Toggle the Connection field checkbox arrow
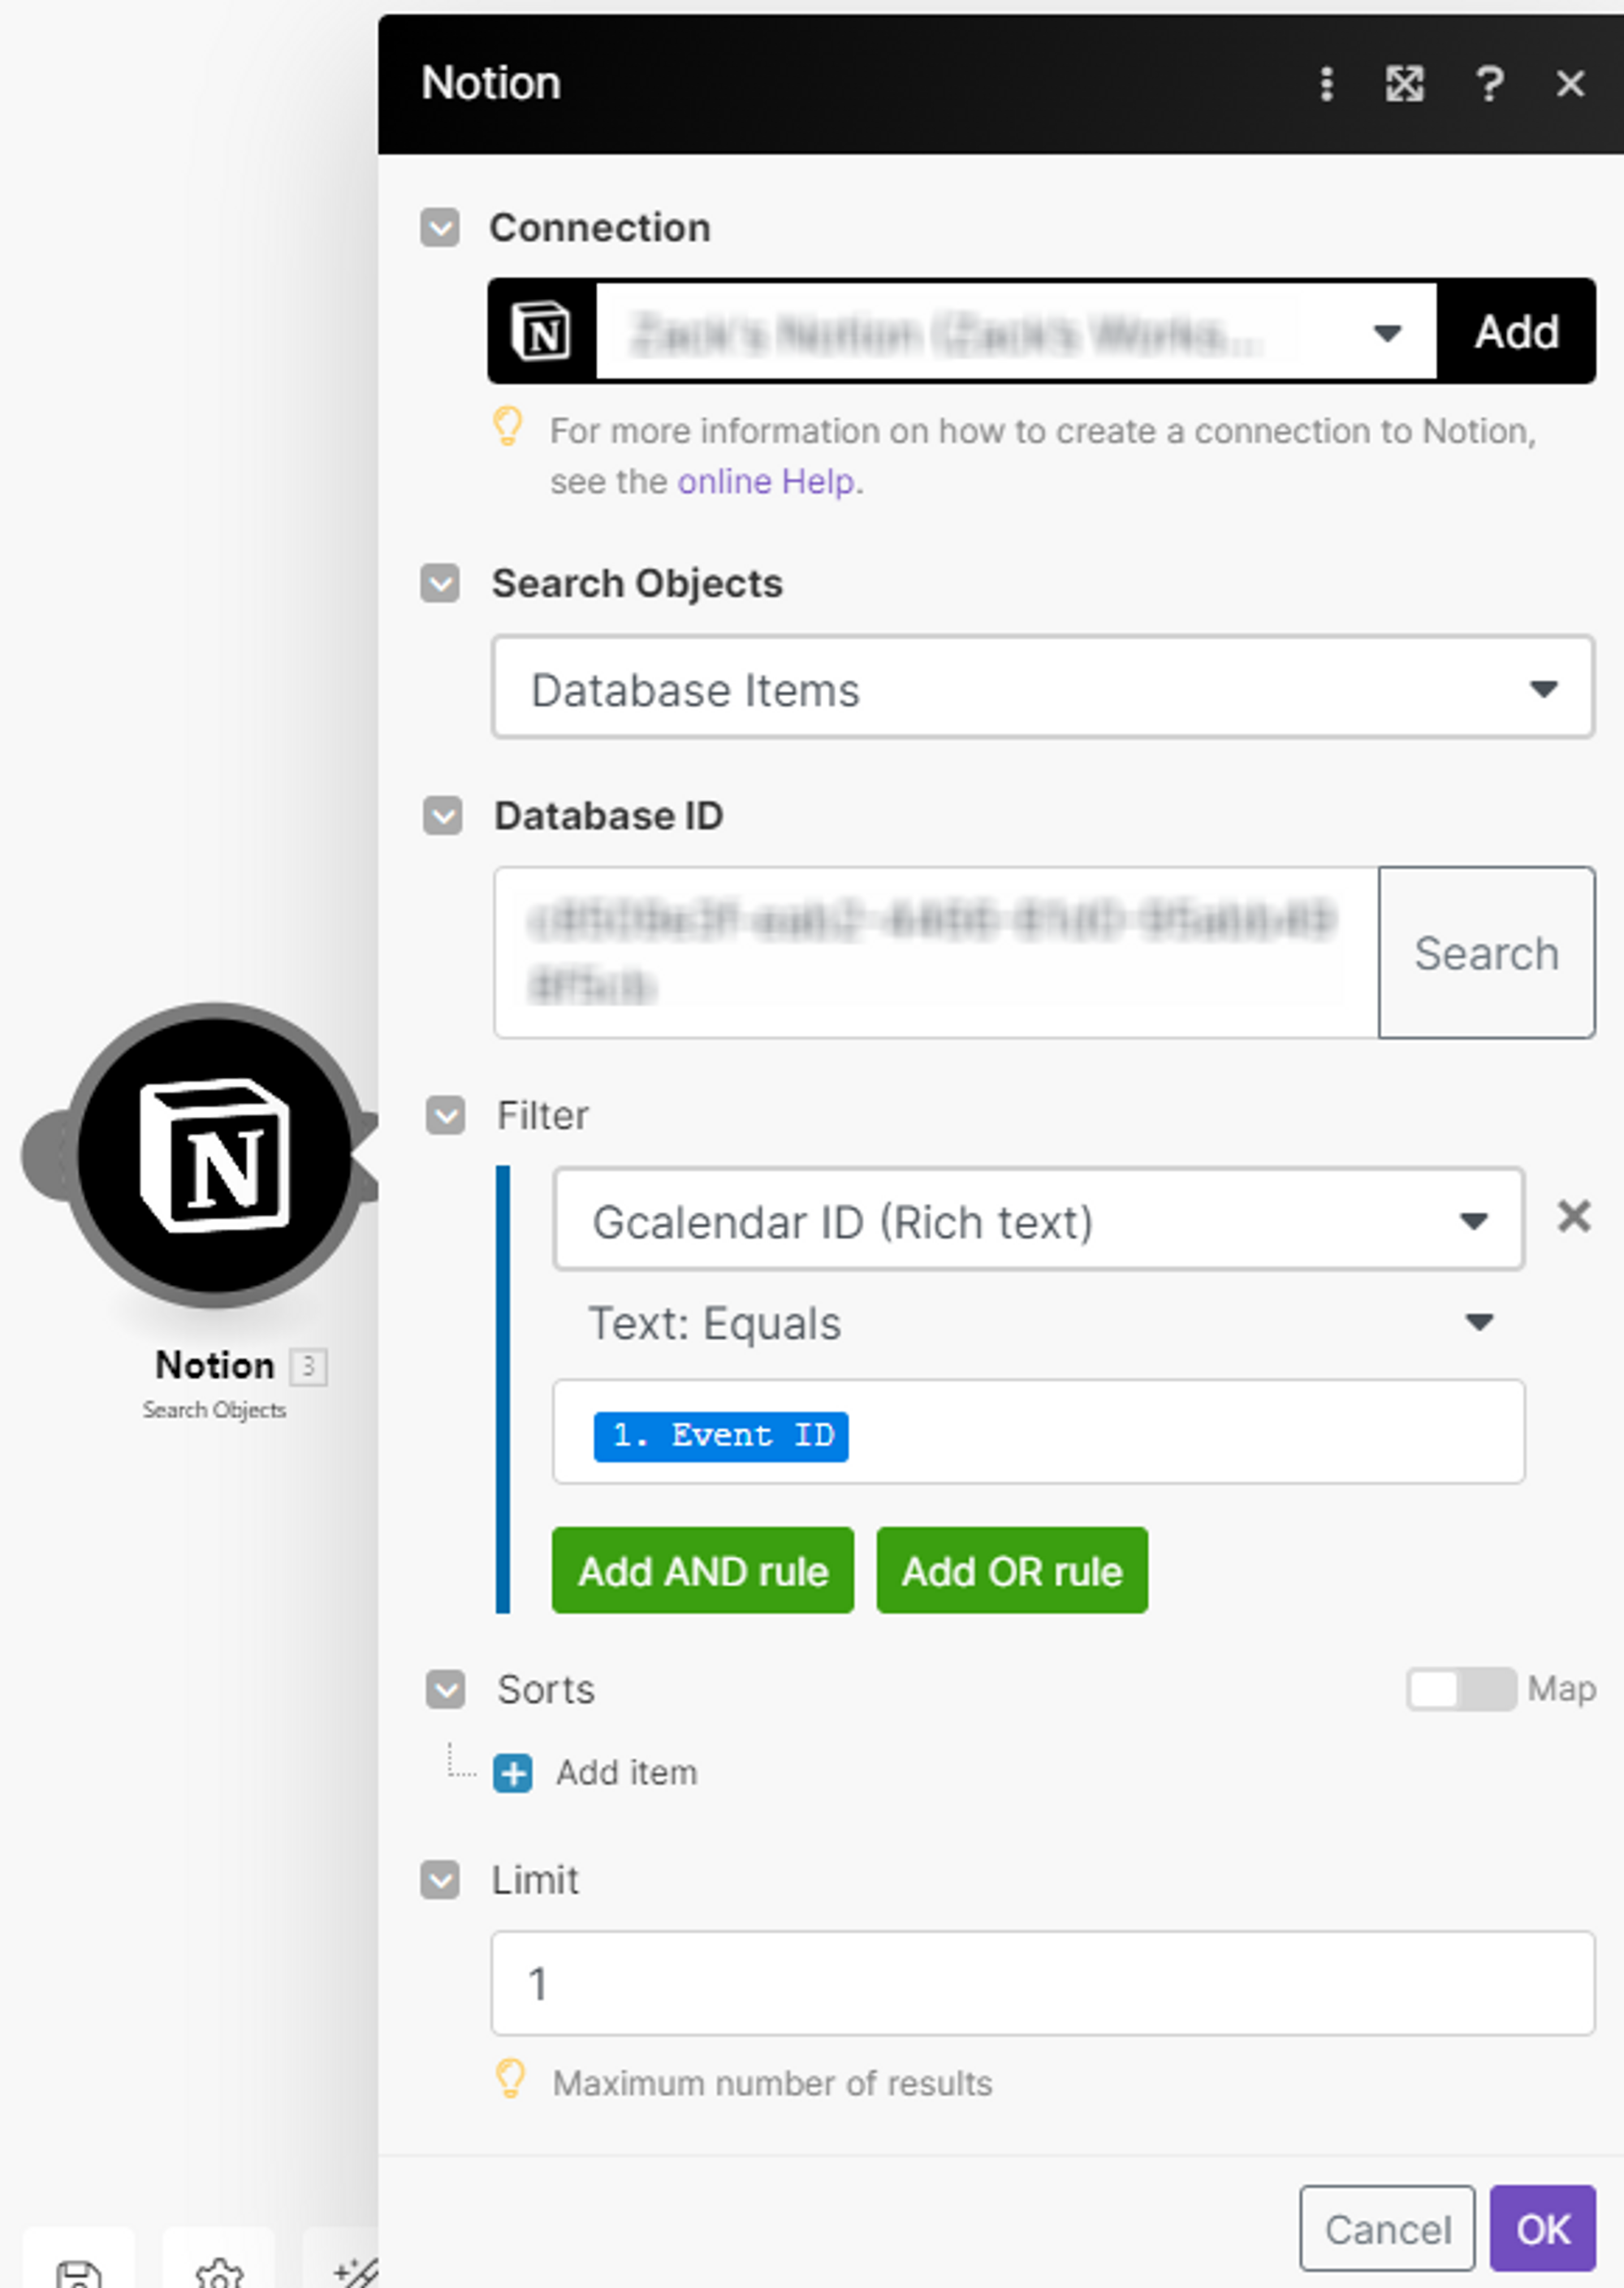 point(440,228)
